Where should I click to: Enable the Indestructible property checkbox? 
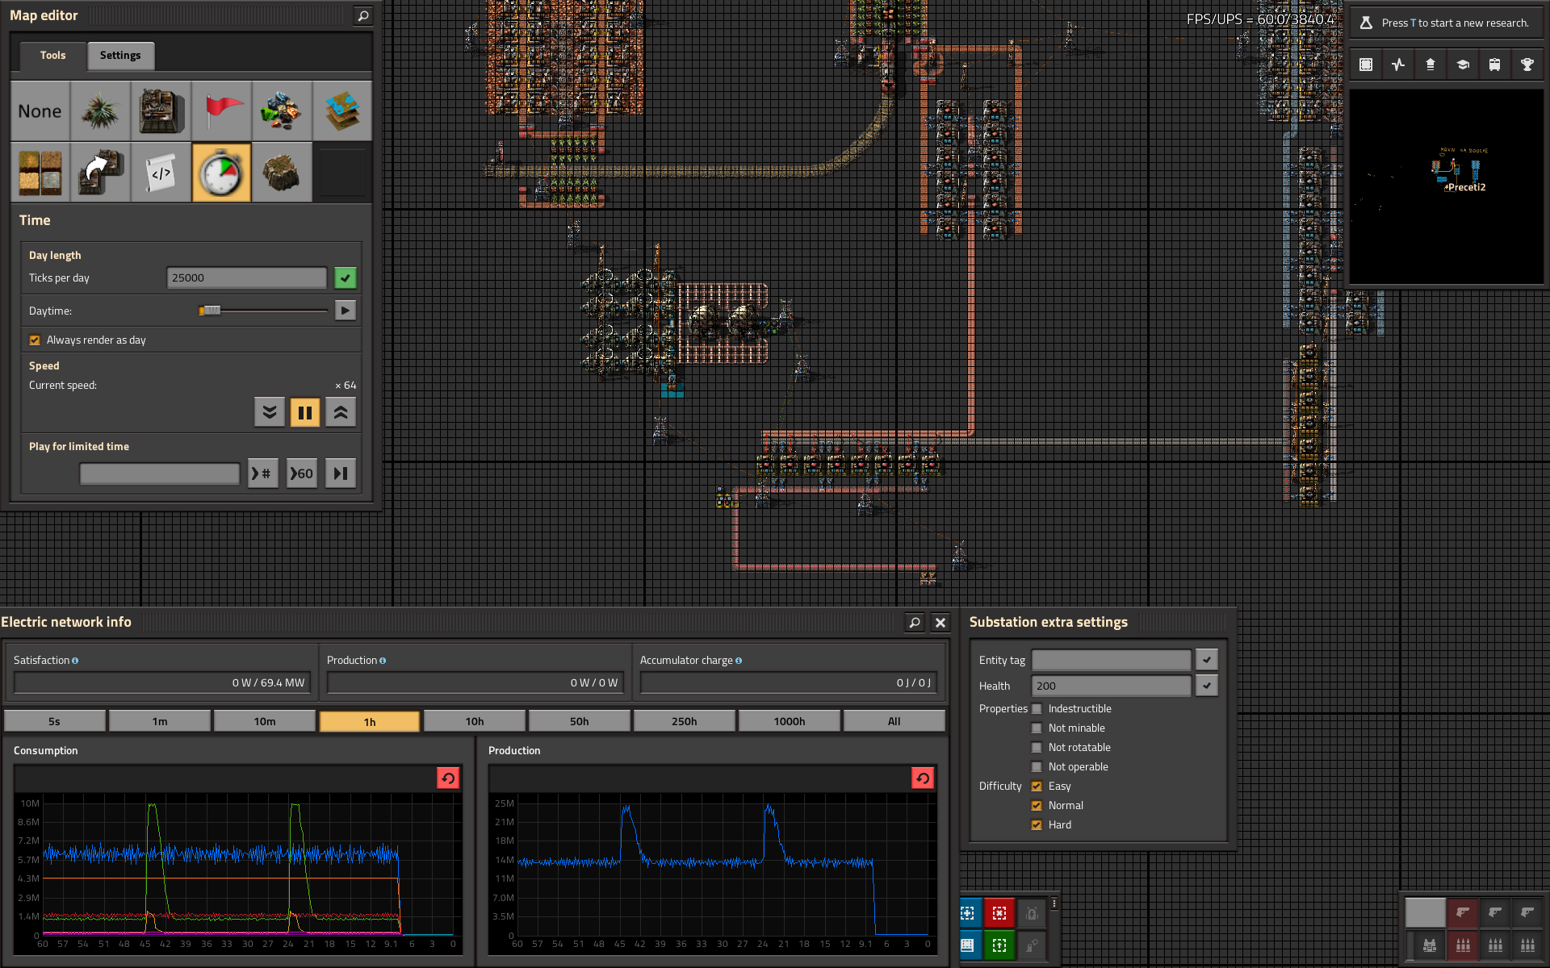pos(1037,709)
